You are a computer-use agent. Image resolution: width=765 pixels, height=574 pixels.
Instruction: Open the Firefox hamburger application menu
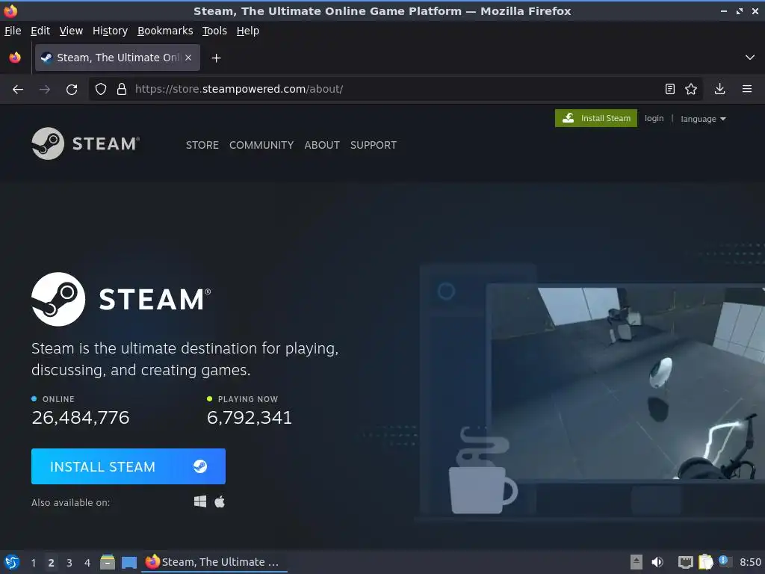point(747,89)
